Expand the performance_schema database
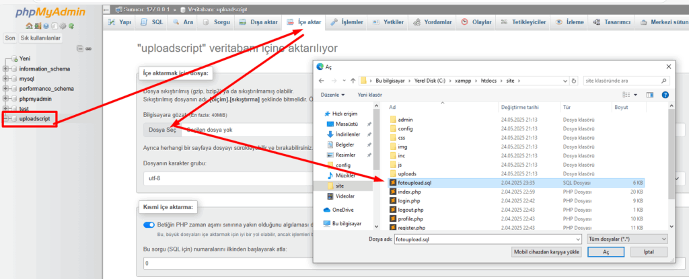Viewport: 689px width, 279px height. [5, 88]
